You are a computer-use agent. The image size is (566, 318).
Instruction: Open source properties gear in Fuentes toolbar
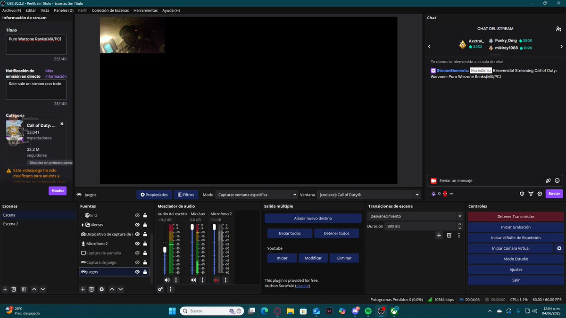[x=101, y=289]
